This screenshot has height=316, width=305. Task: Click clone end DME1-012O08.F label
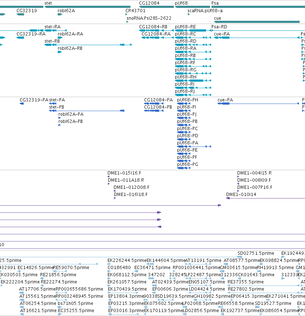(132, 187)
